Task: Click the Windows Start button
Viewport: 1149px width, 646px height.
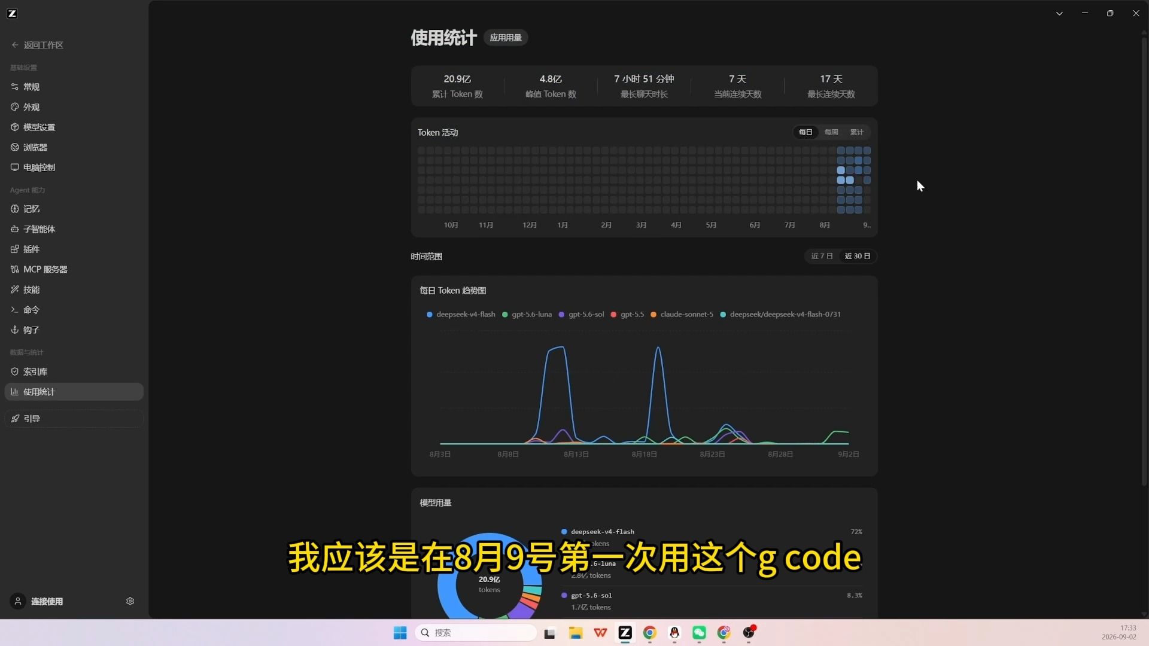Action: point(400,633)
